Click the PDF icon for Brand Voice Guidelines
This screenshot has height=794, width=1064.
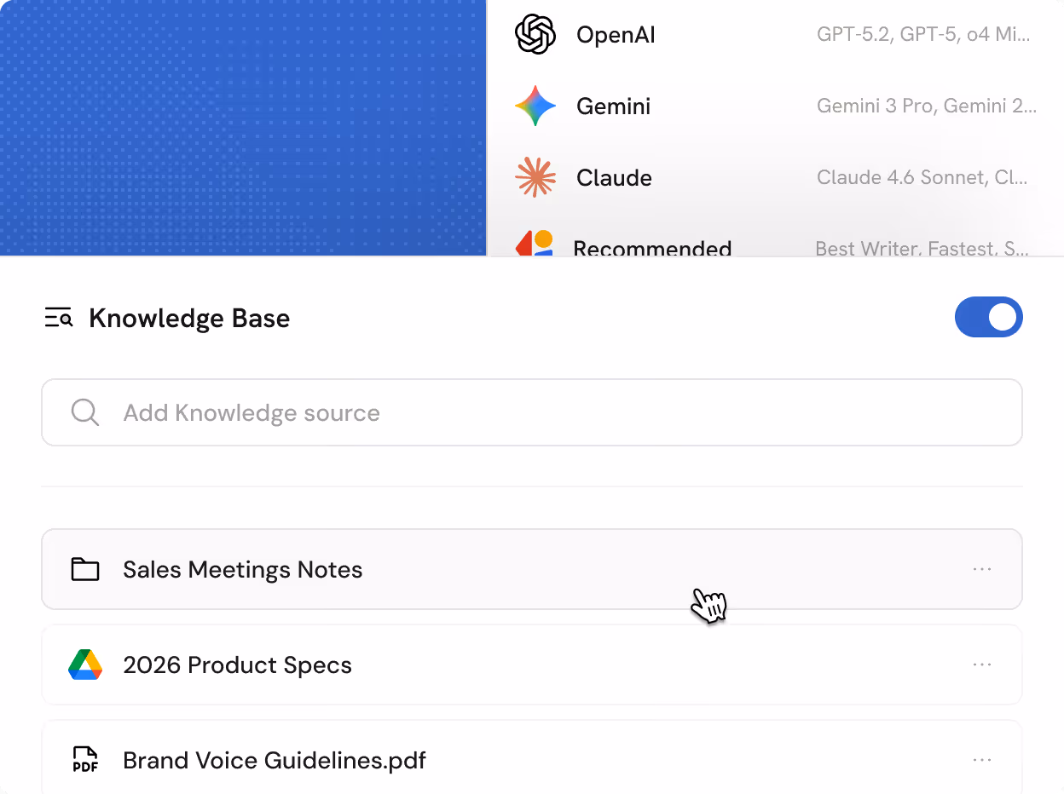pyautogui.click(x=84, y=759)
